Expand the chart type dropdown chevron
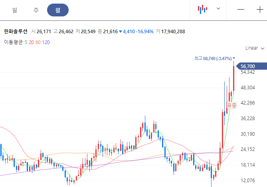Image resolution: width=267 pixels, height=187 pixels. tap(218, 8)
